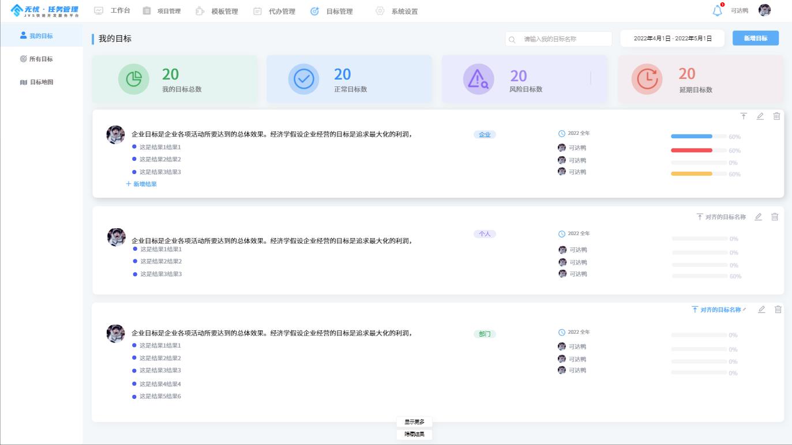Click the green pie chart icon for 我的目标总数
792x445 pixels.
(134, 79)
